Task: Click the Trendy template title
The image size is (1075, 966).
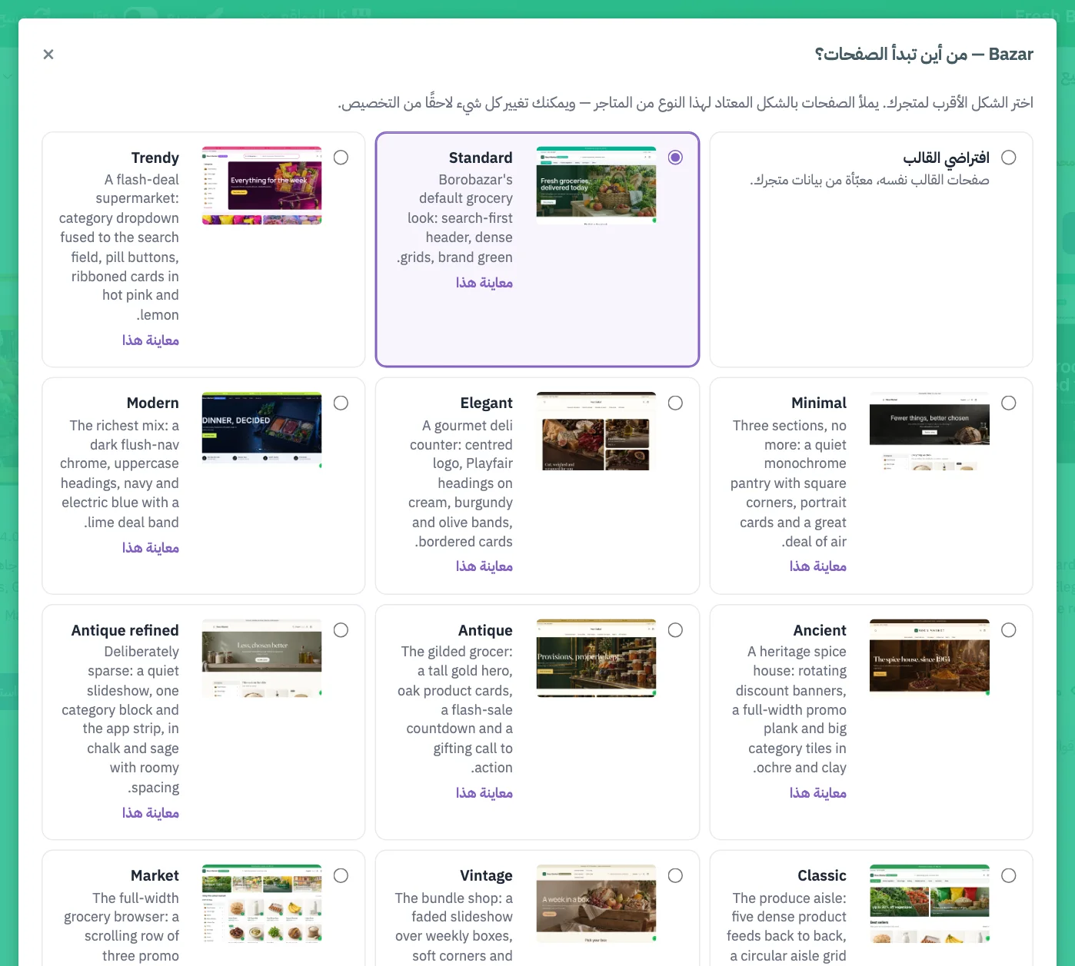Action: [155, 158]
